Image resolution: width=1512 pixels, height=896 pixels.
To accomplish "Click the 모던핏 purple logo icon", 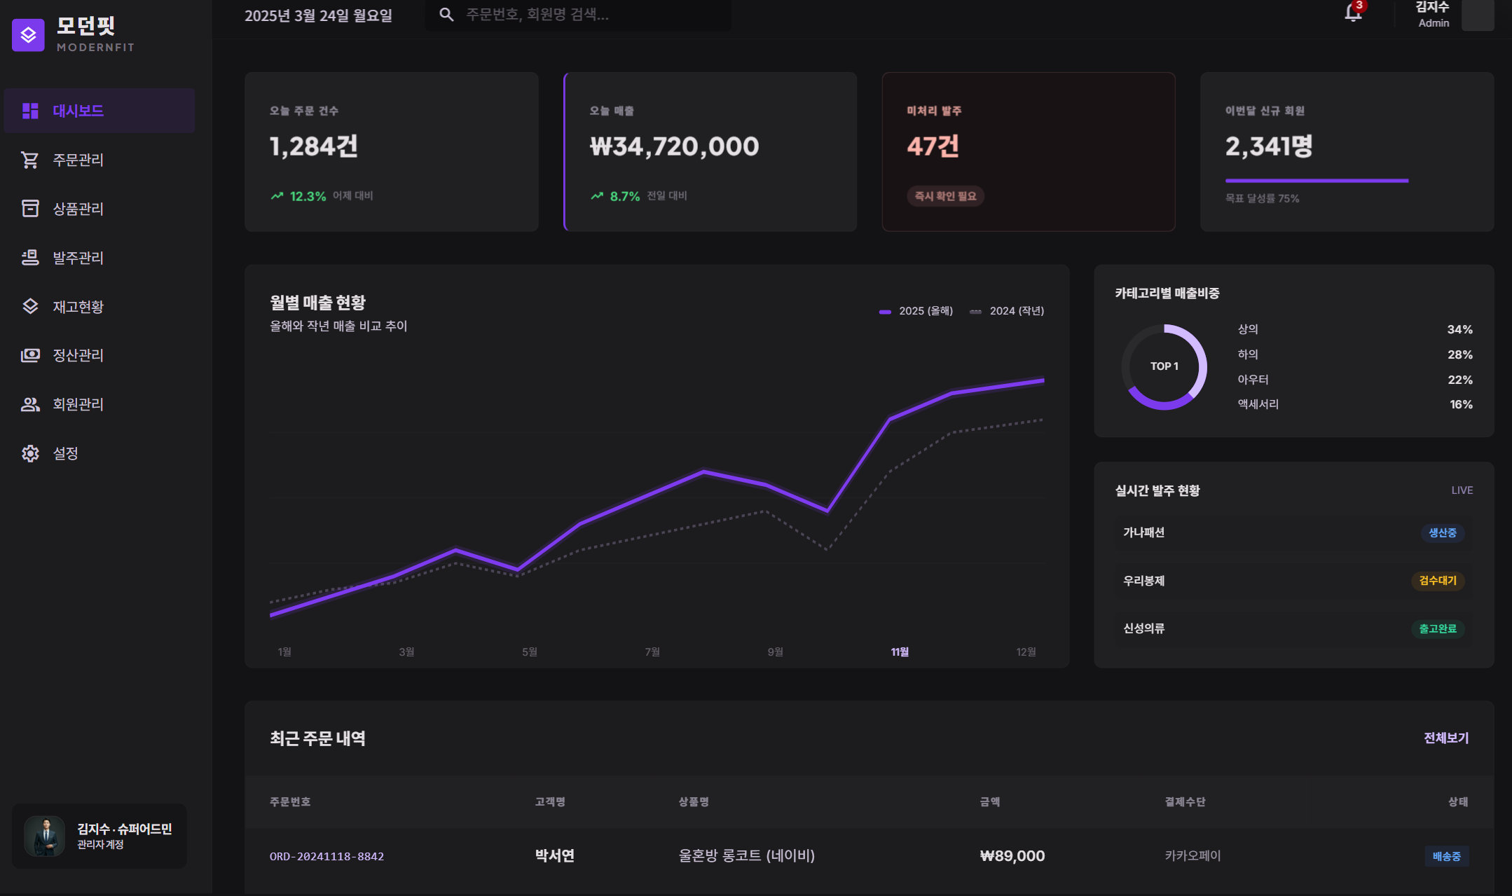I will pos(28,35).
